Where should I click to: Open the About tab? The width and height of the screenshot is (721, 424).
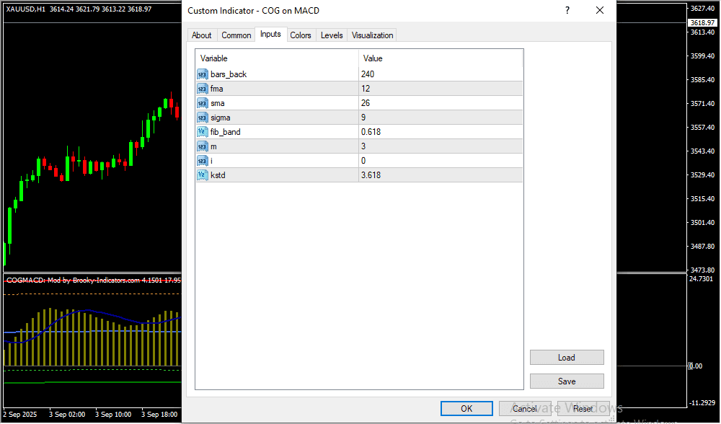(x=202, y=35)
